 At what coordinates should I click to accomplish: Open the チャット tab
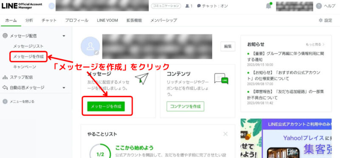pos(49,20)
